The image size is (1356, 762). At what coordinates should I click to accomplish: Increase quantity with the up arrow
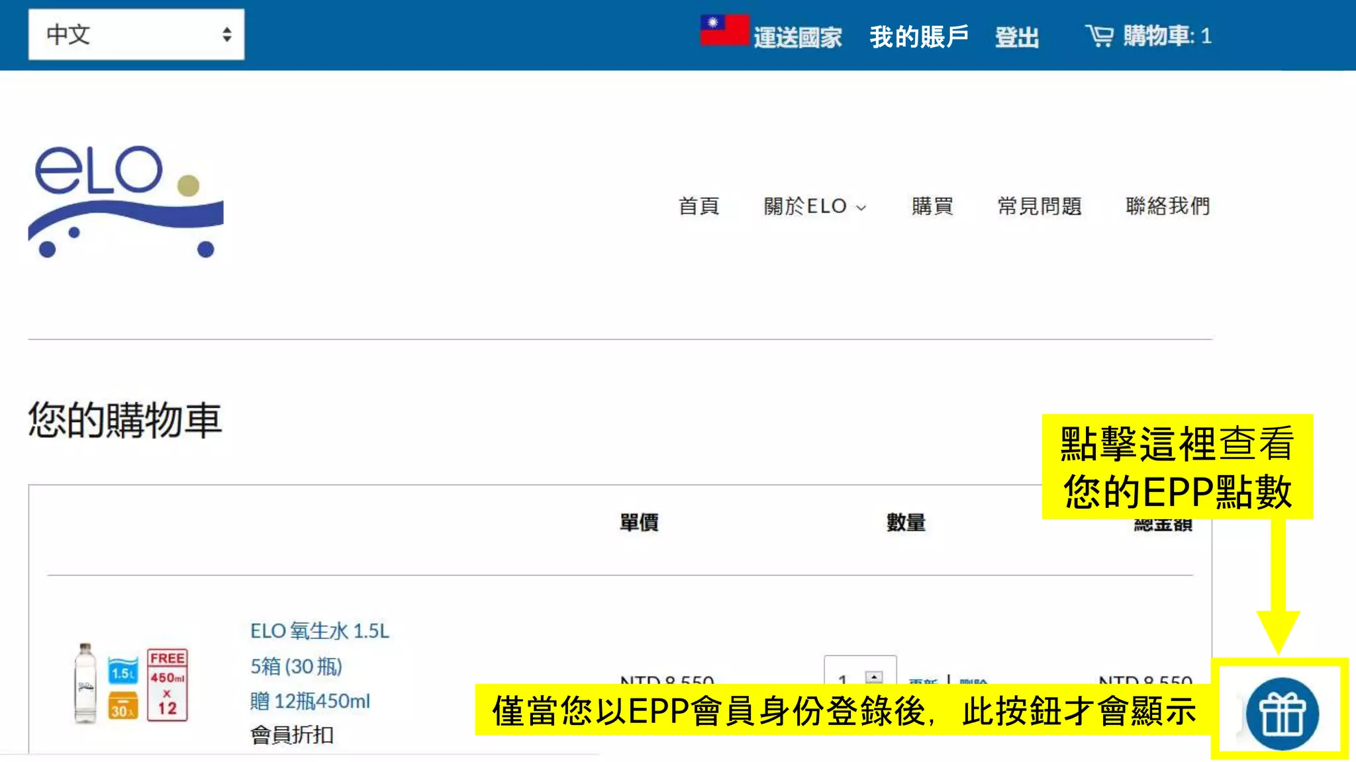(874, 676)
